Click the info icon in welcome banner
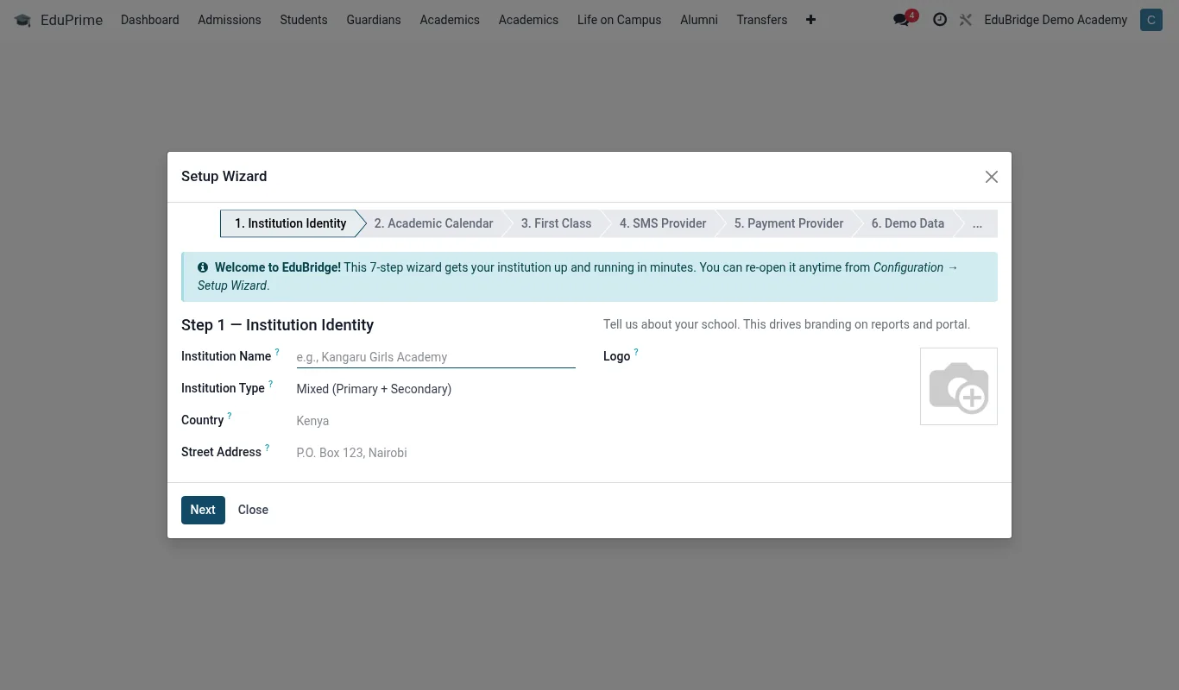Screen dimensions: 1179x690 coord(203,267)
